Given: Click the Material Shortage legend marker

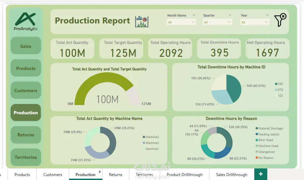Looking at the screenshot, I should tap(257, 128).
